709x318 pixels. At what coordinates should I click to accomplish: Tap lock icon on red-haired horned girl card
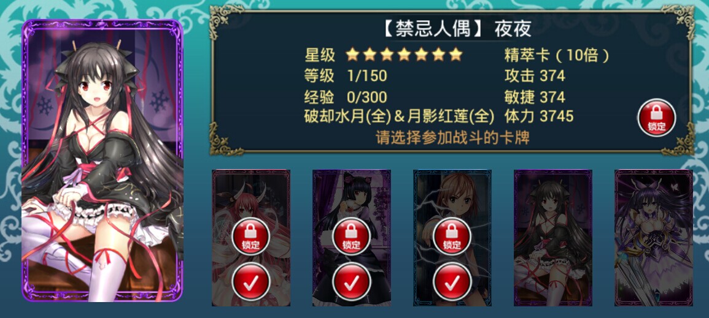pos(251,237)
